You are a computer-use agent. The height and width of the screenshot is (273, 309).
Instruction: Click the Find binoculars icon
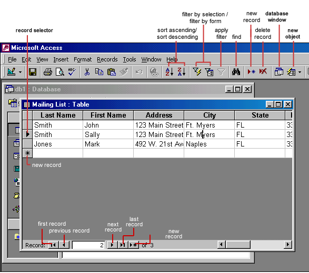click(236, 72)
